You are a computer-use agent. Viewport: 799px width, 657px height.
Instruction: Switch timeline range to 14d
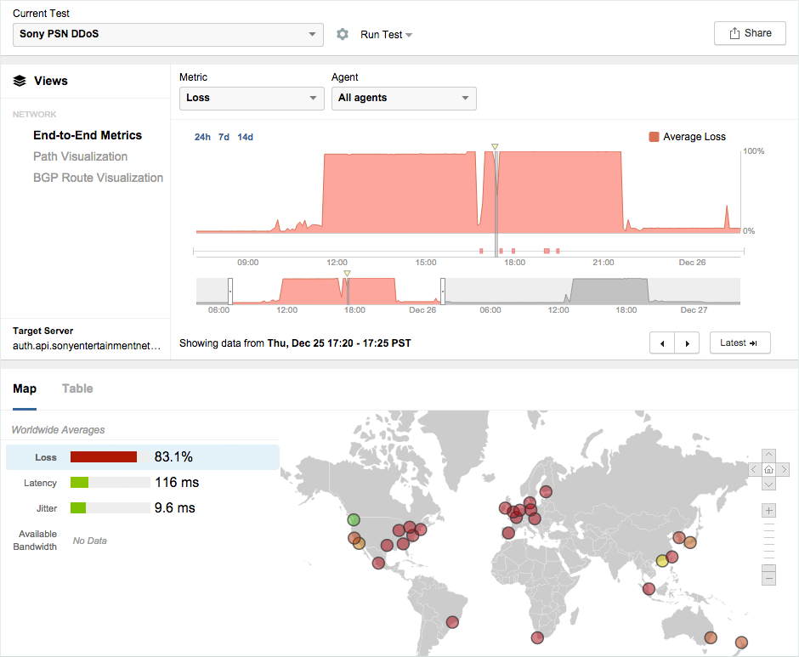(245, 137)
